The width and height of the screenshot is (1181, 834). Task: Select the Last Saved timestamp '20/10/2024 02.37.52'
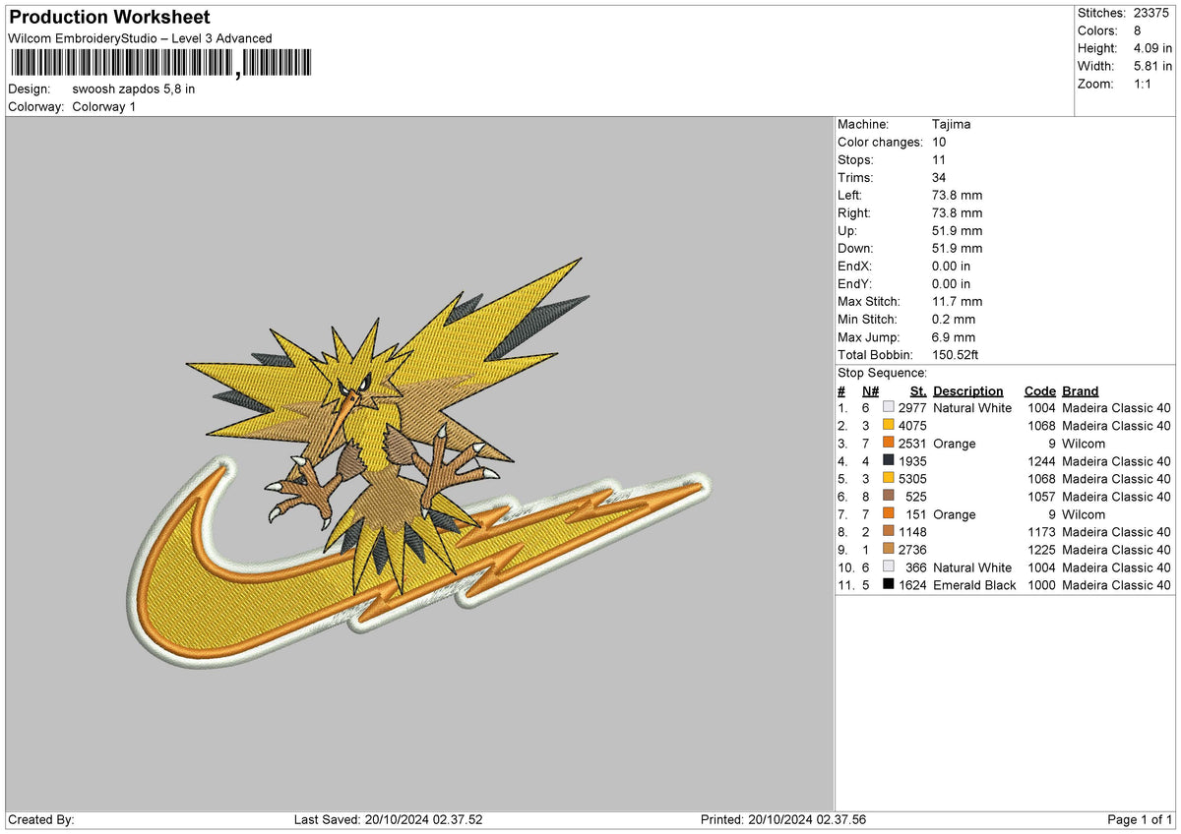(425, 819)
